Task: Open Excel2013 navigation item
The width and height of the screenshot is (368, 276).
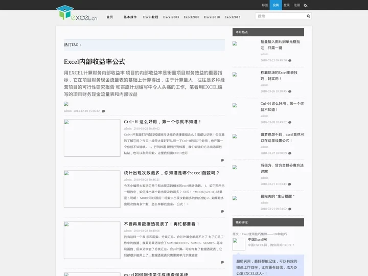Action: click(x=233, y=17)
